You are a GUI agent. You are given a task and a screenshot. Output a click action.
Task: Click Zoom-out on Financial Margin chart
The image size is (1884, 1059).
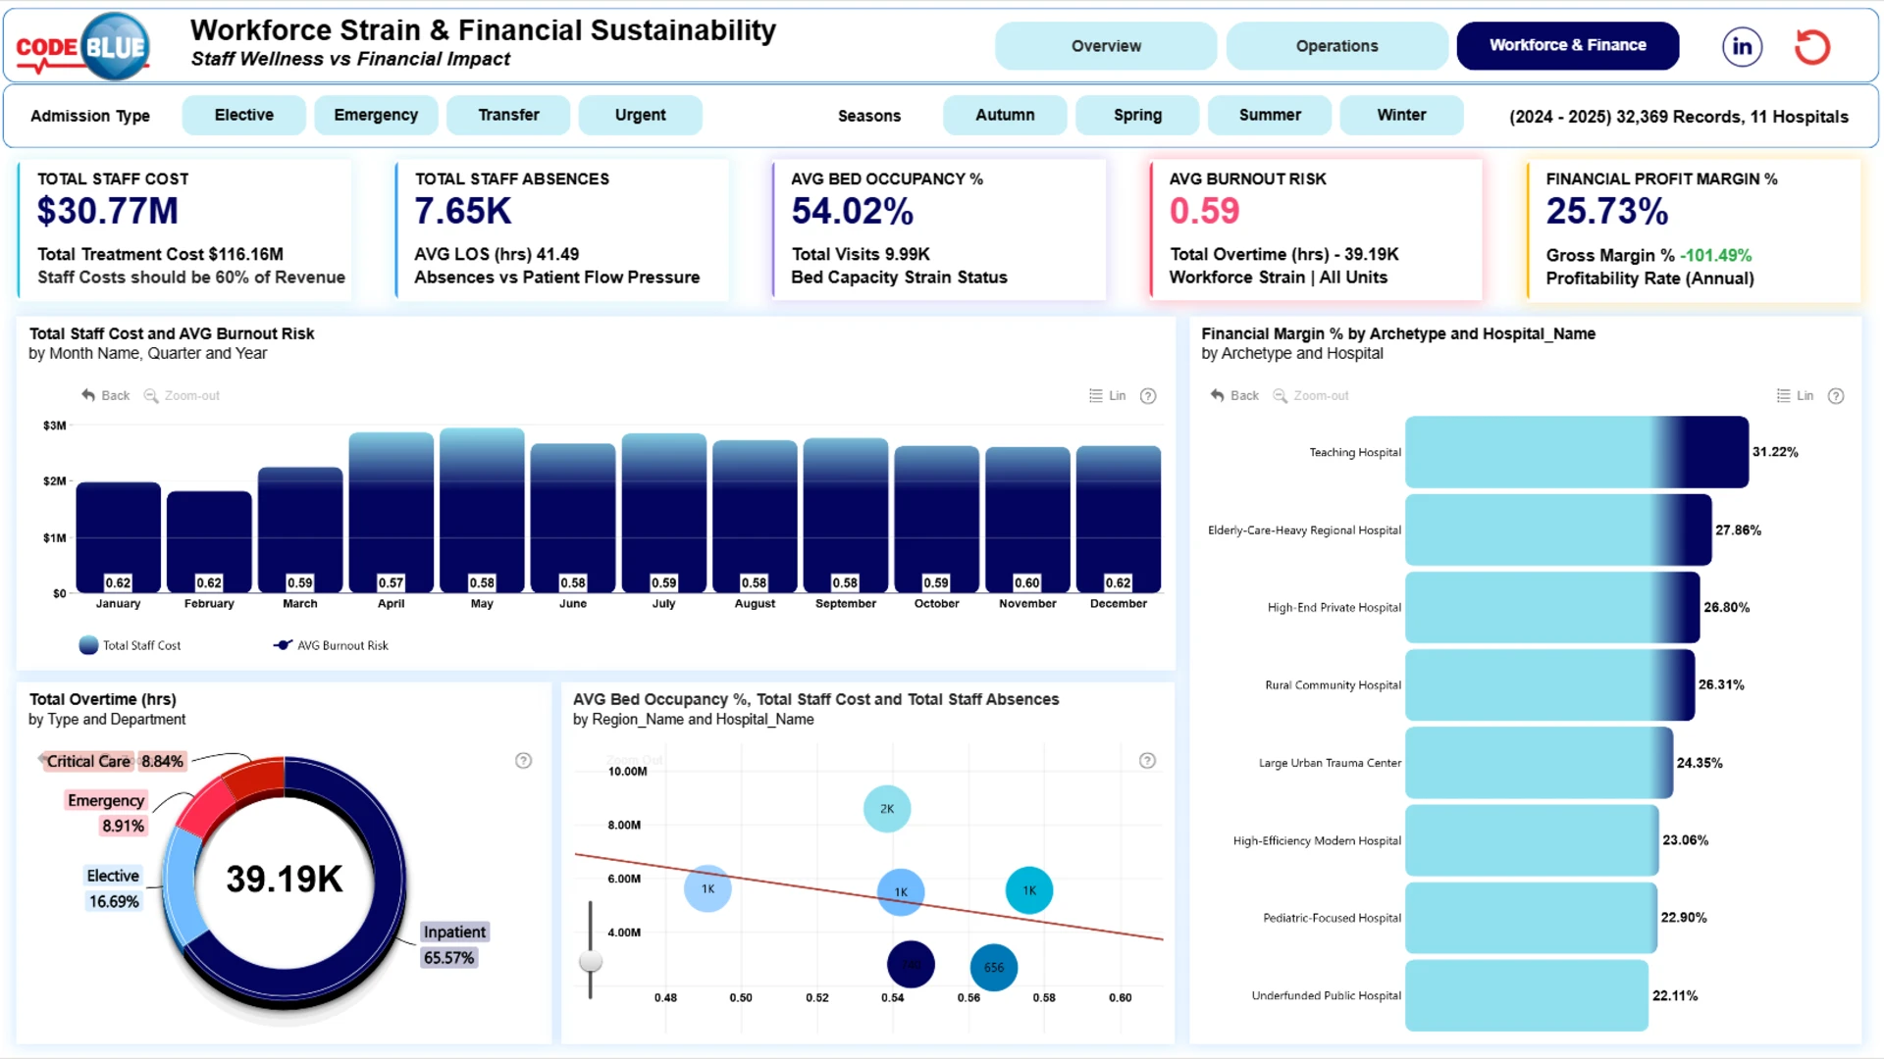tap(1311, 395)
